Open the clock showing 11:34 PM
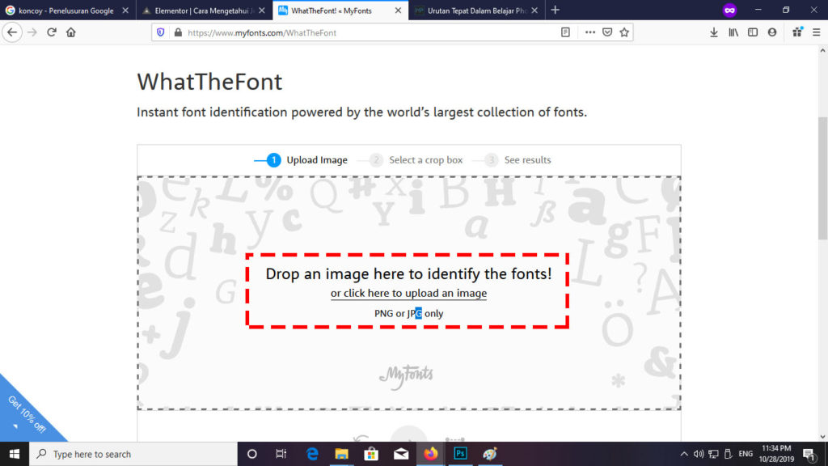 [x=776, y=454]
